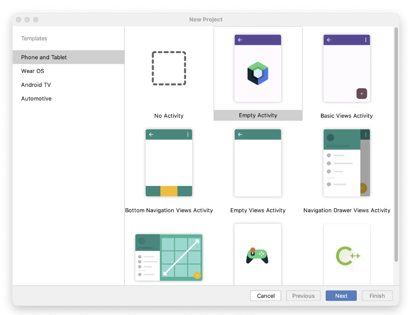Screen dimensions: 408x315
Task: Switch to Android TV templates
Action: (68, 85)
